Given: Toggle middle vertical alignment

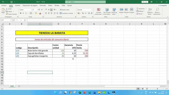Looking at the screenshot, I should click(49, 10).
